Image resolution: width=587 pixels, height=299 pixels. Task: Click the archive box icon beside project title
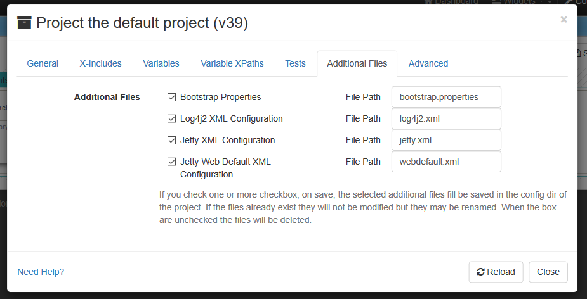coord(24,23)
